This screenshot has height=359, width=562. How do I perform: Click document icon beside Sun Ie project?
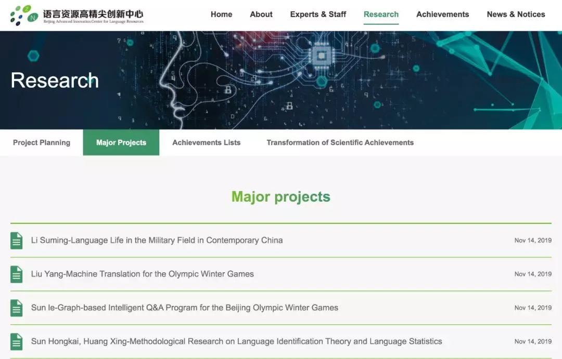(17, 308)
